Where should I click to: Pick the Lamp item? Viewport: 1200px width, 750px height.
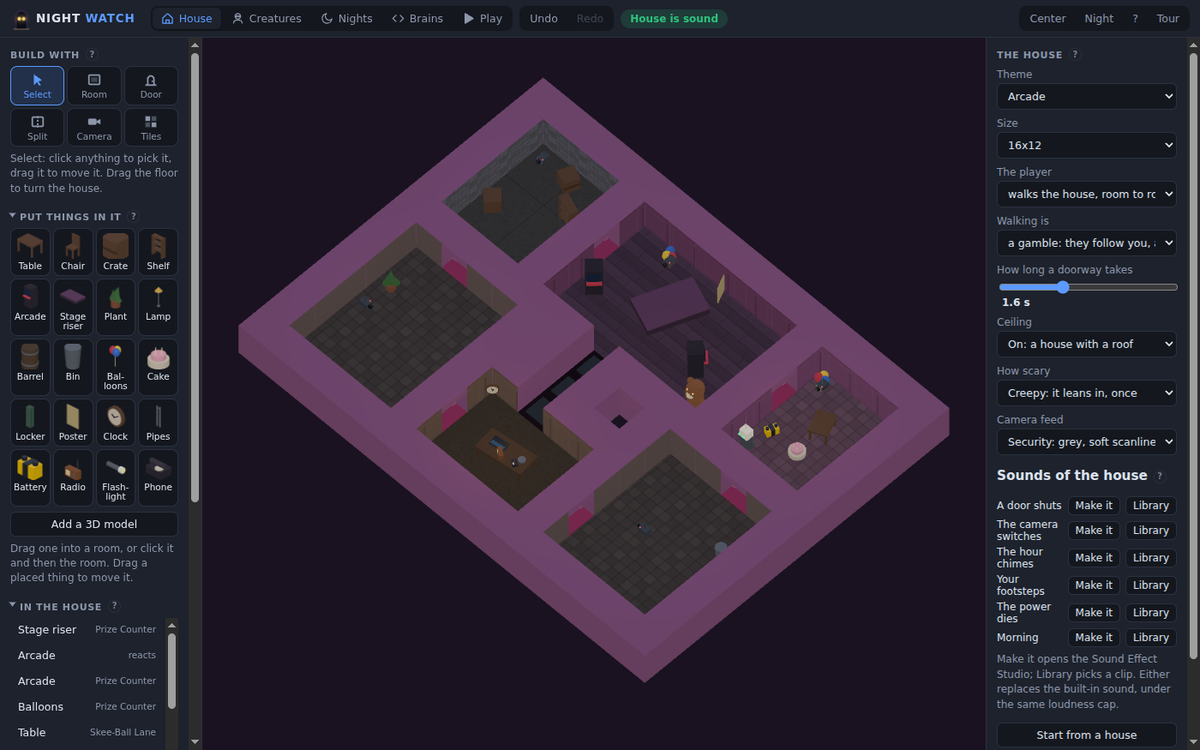point(159,307)
